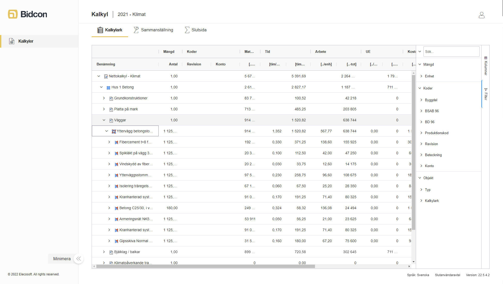Click the Minimera button
Screen dimensions: 503x284
click(62, 259)
